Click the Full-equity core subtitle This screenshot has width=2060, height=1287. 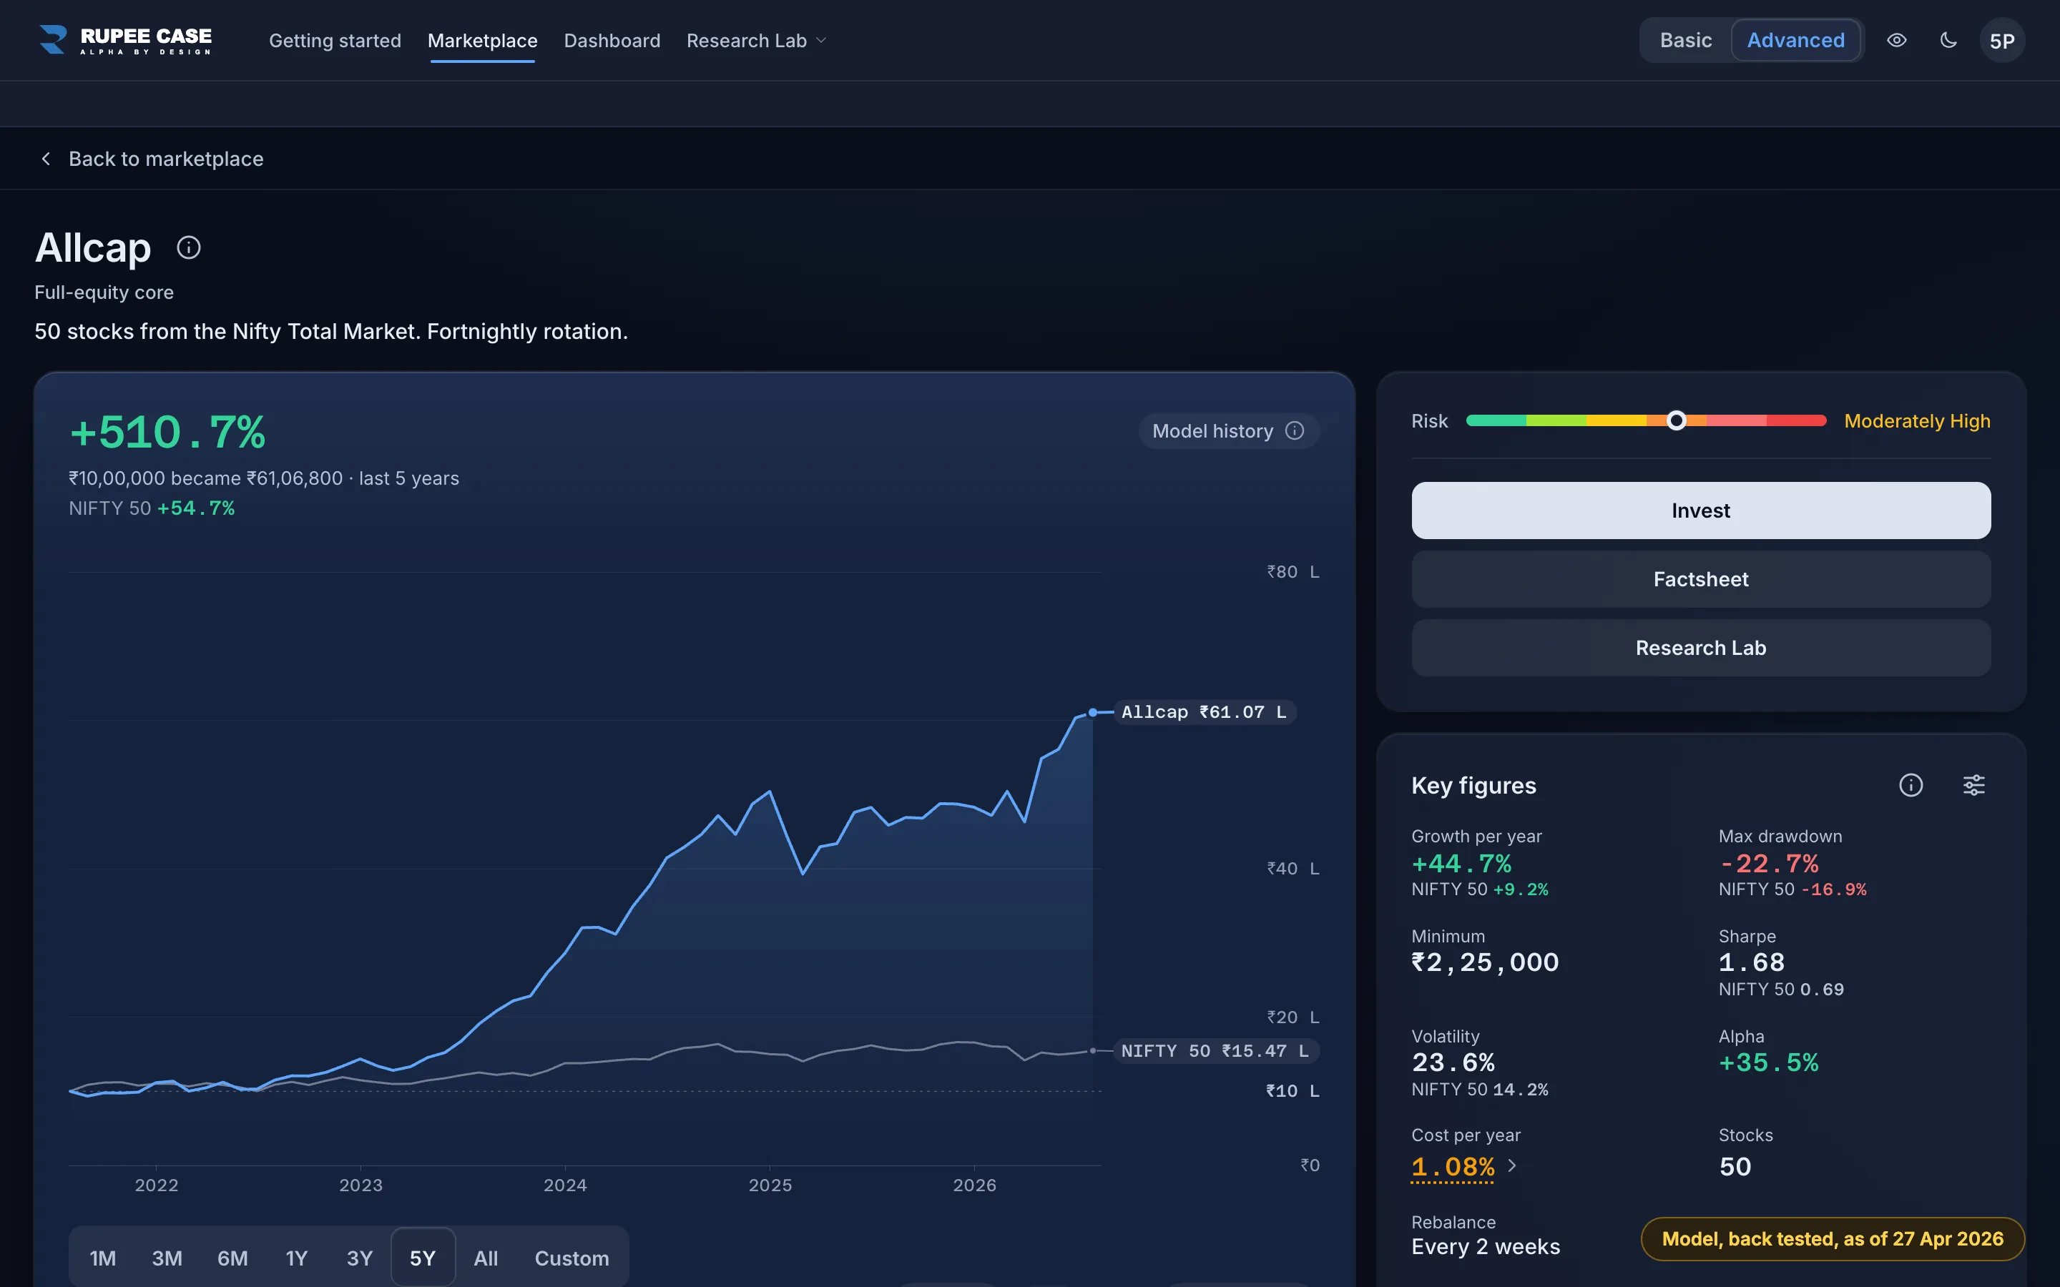[x=104, y=293]
